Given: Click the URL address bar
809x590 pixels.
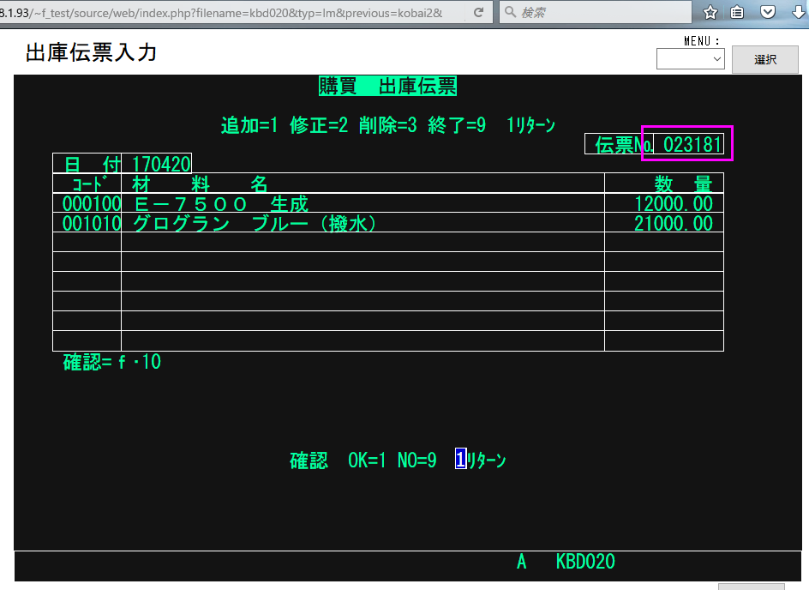Looking at the screenshot, I should (x=231, y=12).
